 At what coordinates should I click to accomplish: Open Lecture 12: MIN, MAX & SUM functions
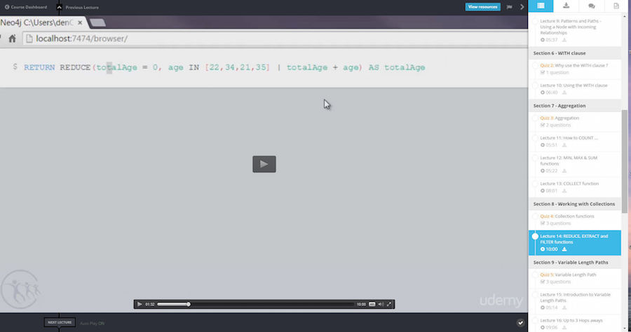tap(569, 161)
